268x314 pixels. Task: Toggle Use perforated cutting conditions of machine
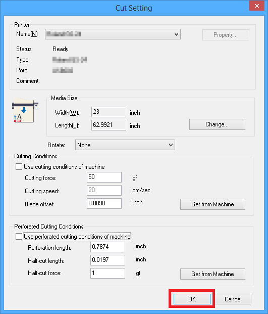coord(19,237)
